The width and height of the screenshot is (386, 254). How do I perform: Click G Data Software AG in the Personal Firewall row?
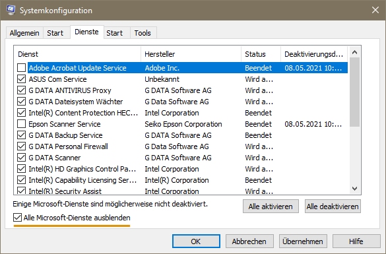(x=177, y=146)
